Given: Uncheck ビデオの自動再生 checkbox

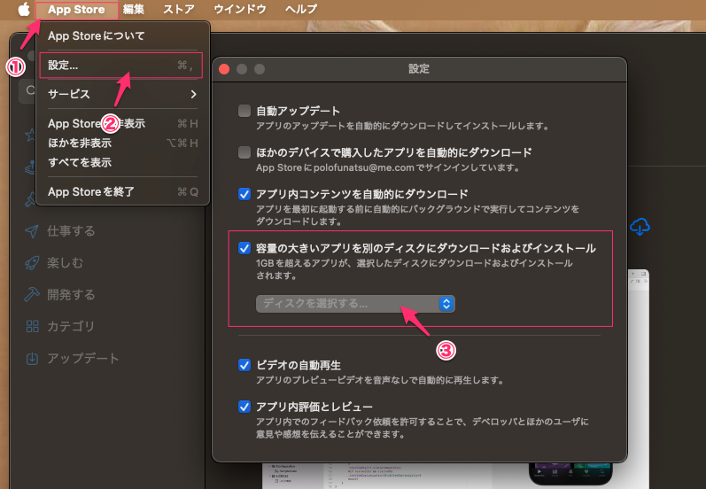Looking at the screenshot, I should point(244,365).
